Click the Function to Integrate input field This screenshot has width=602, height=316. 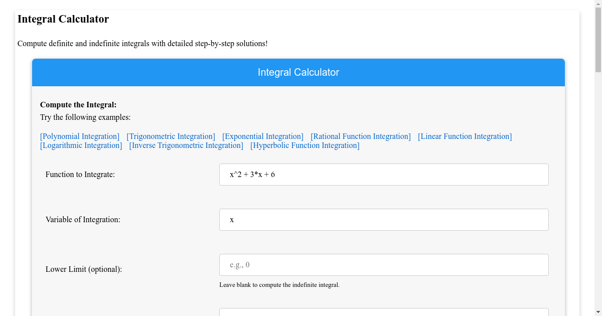tap(383, 174)
